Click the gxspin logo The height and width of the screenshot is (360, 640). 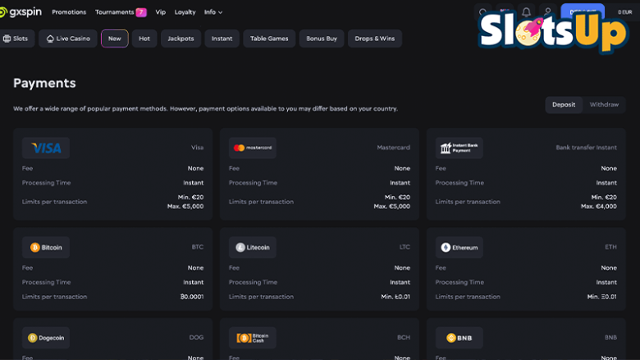click(21, 12)
